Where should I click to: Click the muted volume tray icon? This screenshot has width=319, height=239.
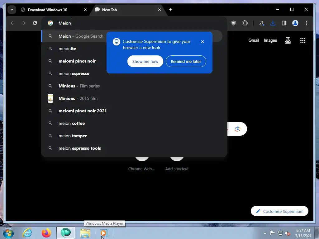288,233
